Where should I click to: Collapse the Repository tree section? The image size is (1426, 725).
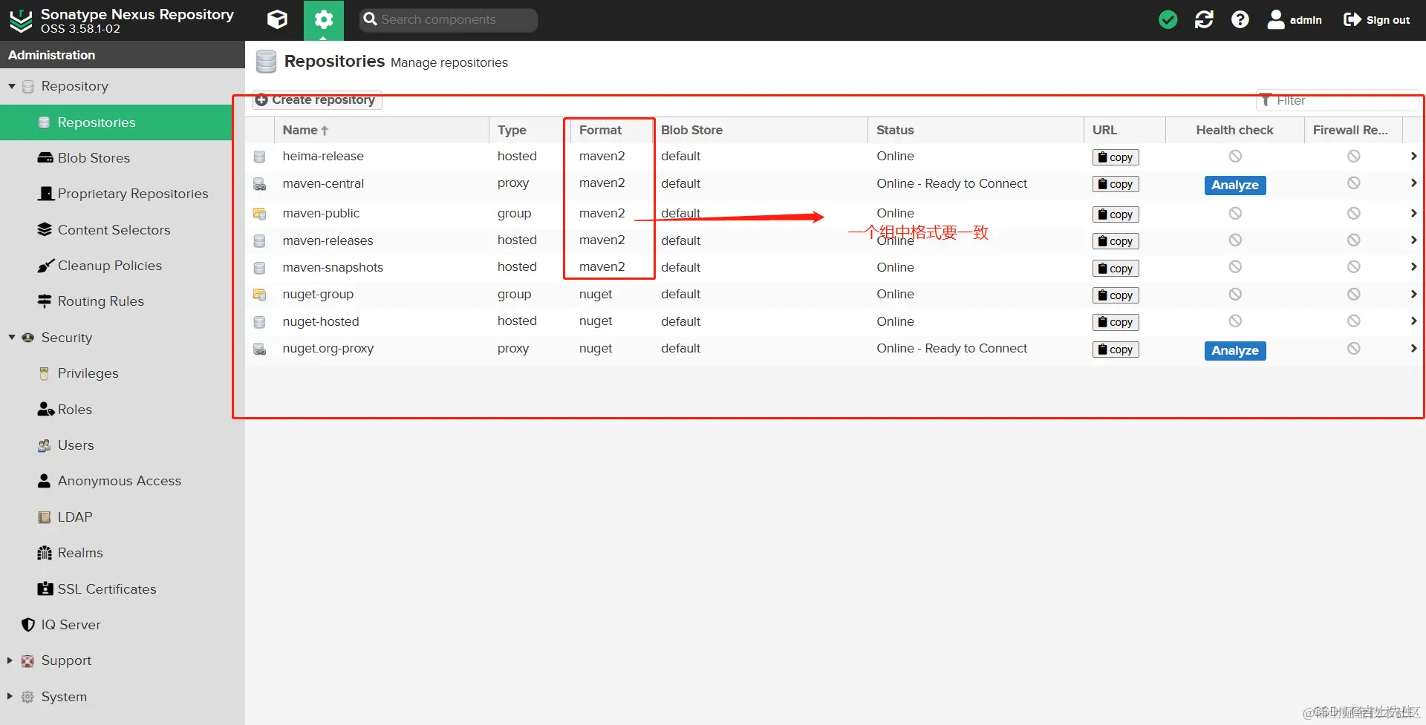click(x=12, y=86)
